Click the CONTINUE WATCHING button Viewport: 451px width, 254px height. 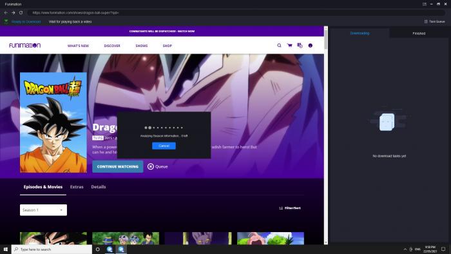pyautogui.click(x=118, y=166)
